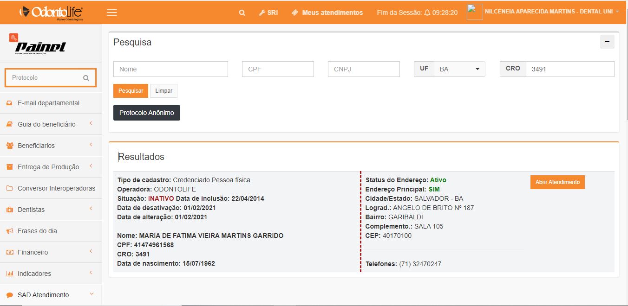Screen dimensions: 628x306
Task: Open the NILCENEIA APARECIDA MARTINS user menu
Action: 551,12
